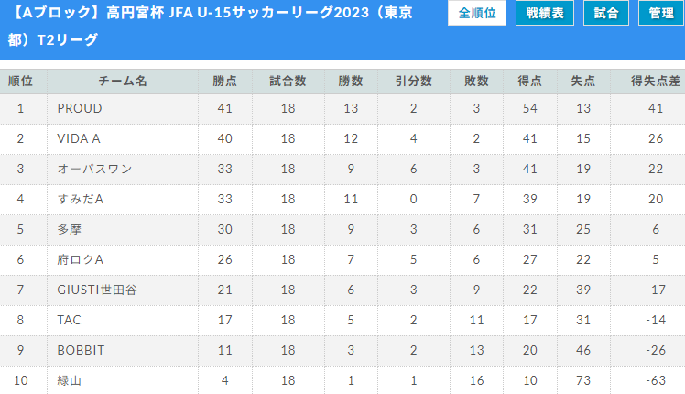The image size is (685, 394).
Task: Switch to the 戦績表 tab
Action: point(544,13)
